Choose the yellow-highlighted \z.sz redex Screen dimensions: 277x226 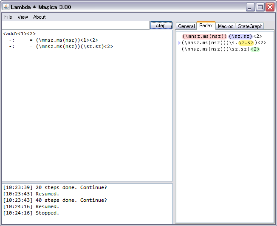coord(247,43)
